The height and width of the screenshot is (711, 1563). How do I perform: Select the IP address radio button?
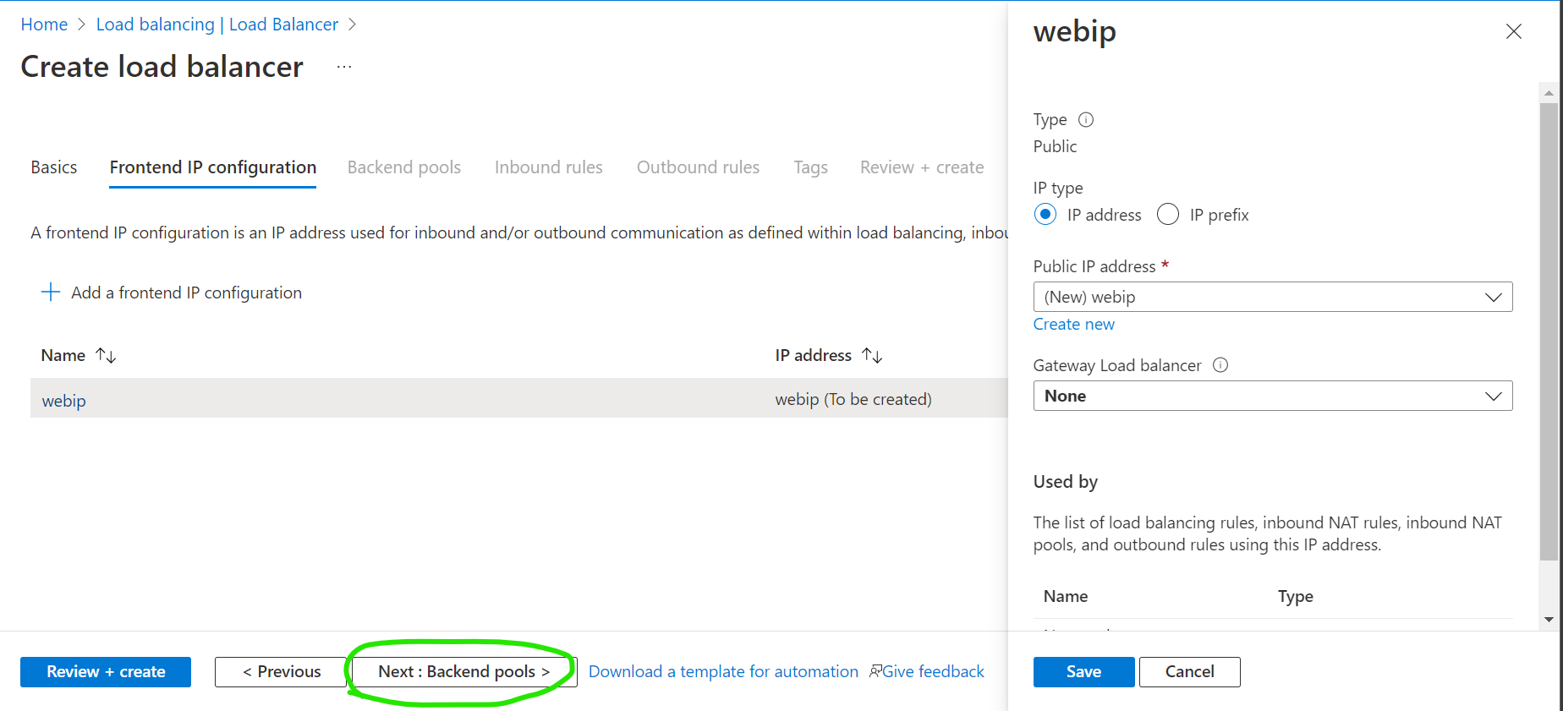coord(1045,215)
